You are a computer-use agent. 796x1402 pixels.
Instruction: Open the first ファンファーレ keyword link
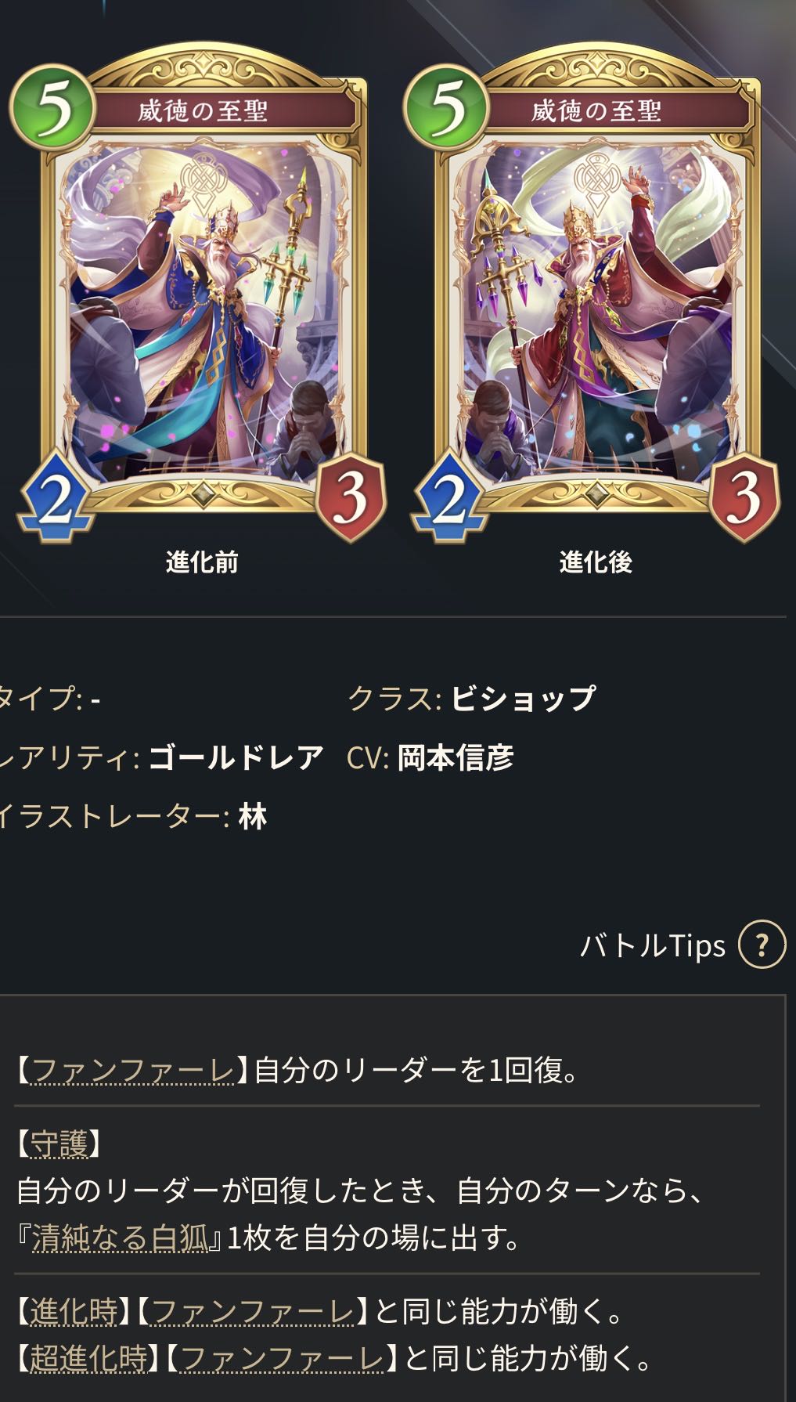tap(132, 1070)
